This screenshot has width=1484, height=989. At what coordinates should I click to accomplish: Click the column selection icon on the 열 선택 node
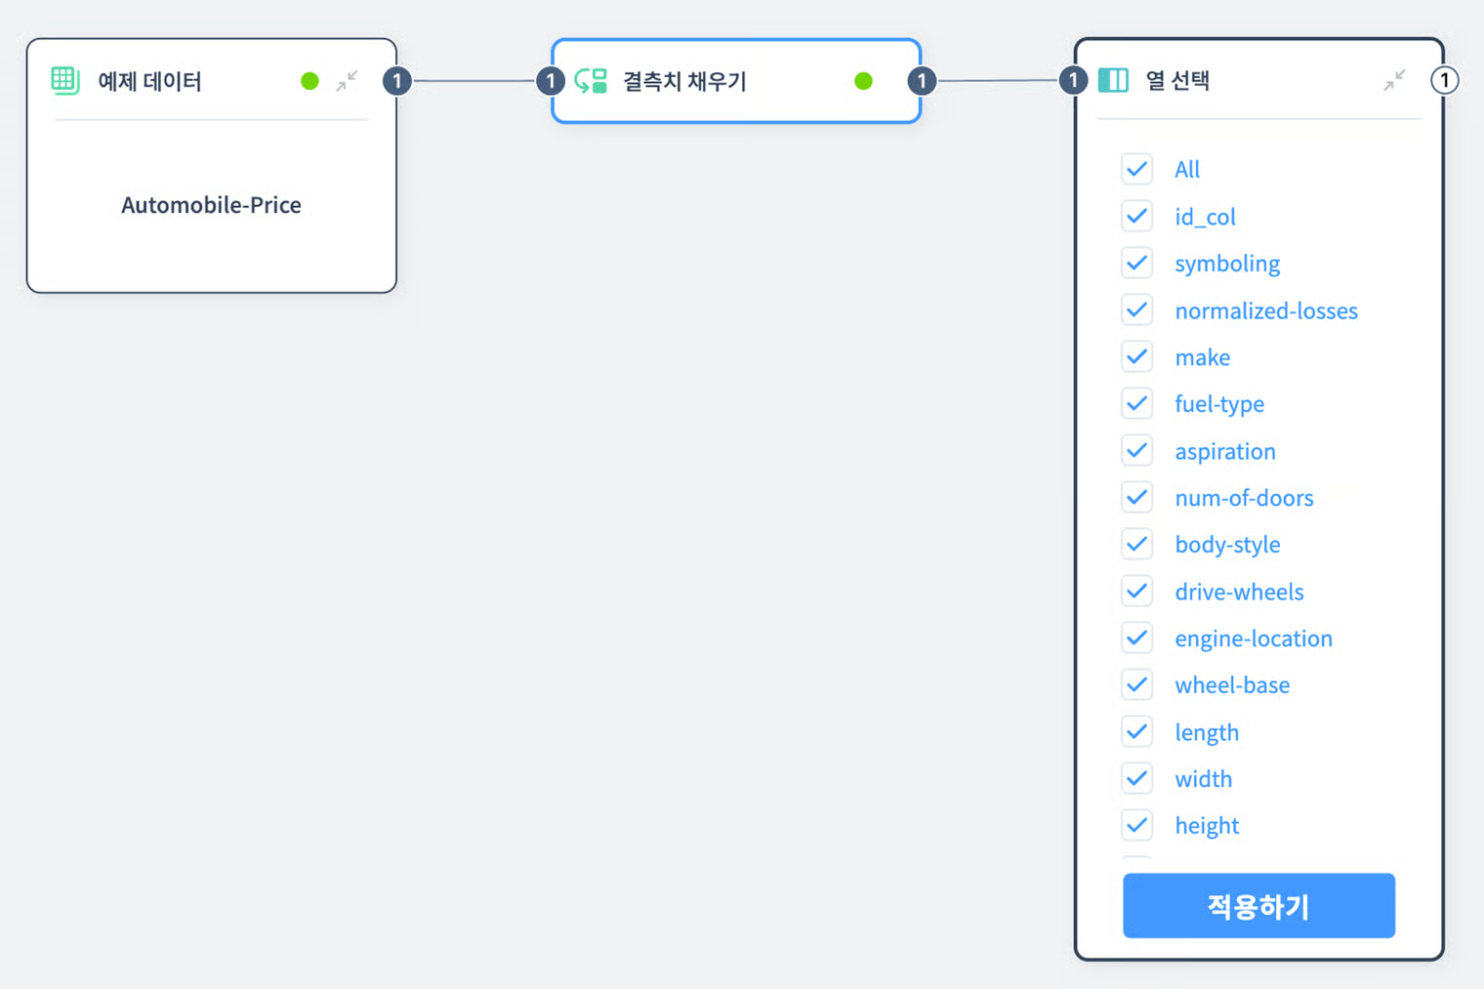[x=1114, y=81]
